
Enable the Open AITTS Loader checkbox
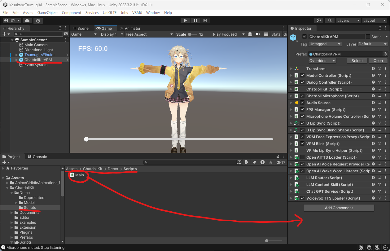click(x=302, y=157)
